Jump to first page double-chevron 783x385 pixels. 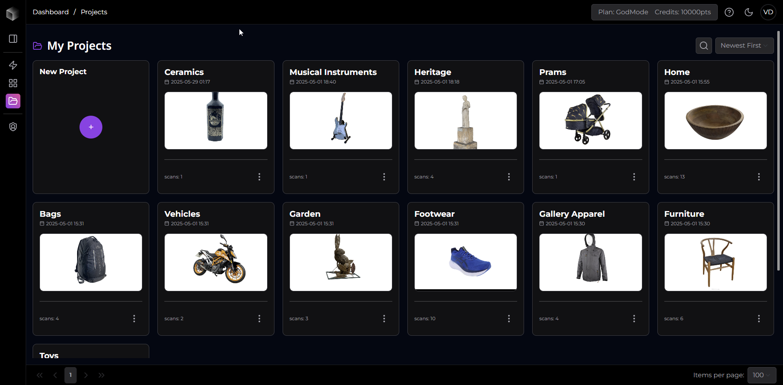tap(40, 375)
